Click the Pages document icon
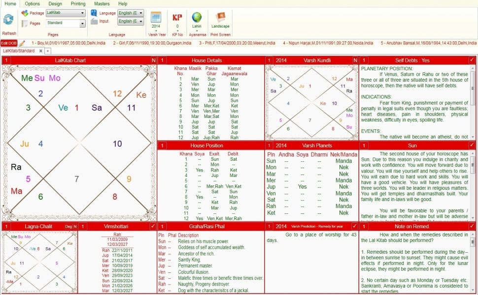 pos(25,24)
